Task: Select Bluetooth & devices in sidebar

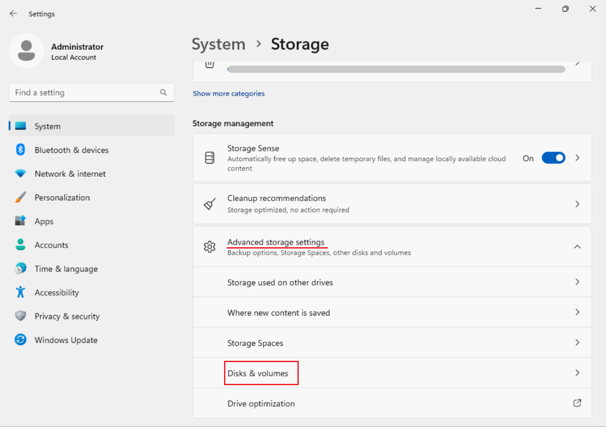Action: (92, 150)
